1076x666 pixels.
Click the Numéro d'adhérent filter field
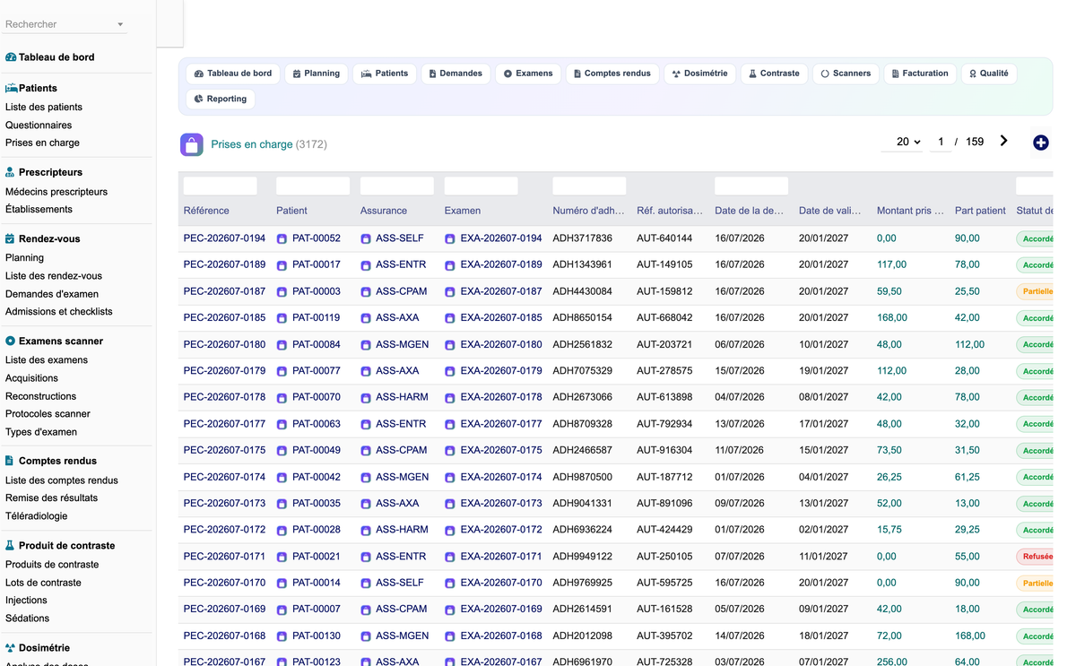coord(590,186)
